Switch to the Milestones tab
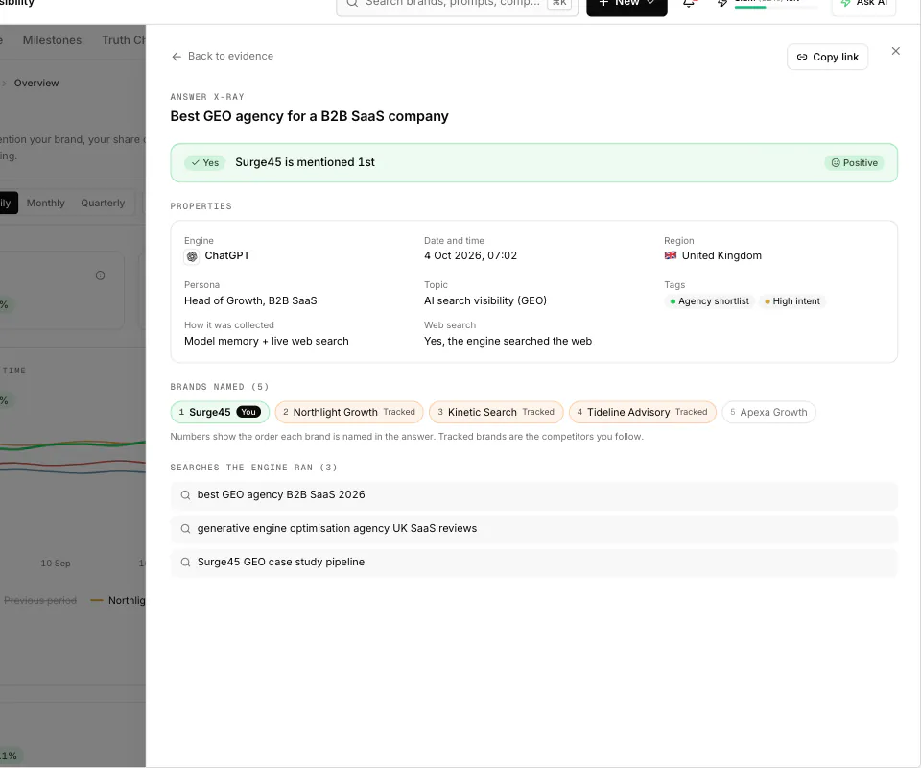 click(52, 40)
